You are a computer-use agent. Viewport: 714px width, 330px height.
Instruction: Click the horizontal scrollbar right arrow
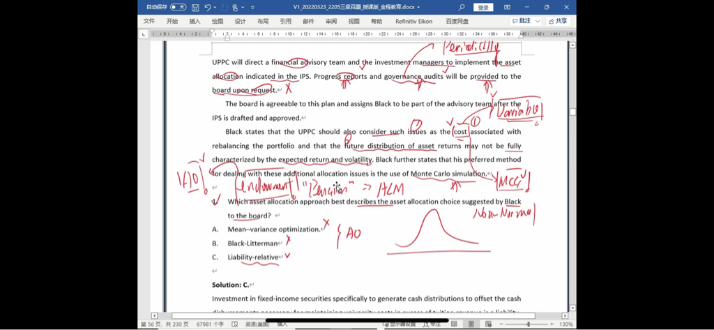tap(565, 315)
